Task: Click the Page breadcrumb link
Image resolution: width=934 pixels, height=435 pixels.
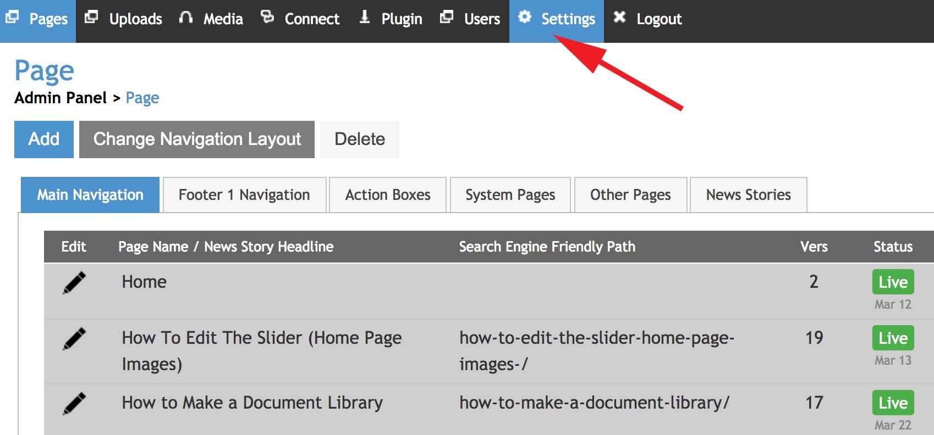Action: point(142,98)
